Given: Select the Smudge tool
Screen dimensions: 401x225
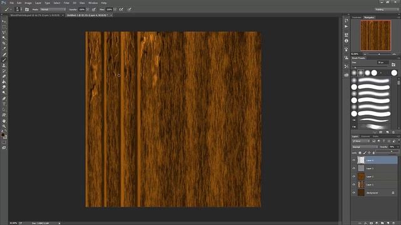Looking at the screenshot, I should [4, 87].
